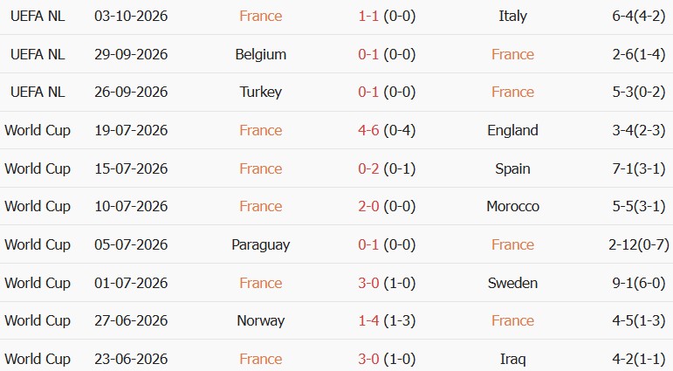Click the 3-0 score against Sweden
The image size is (673, 371).
(x=368, y=283)
